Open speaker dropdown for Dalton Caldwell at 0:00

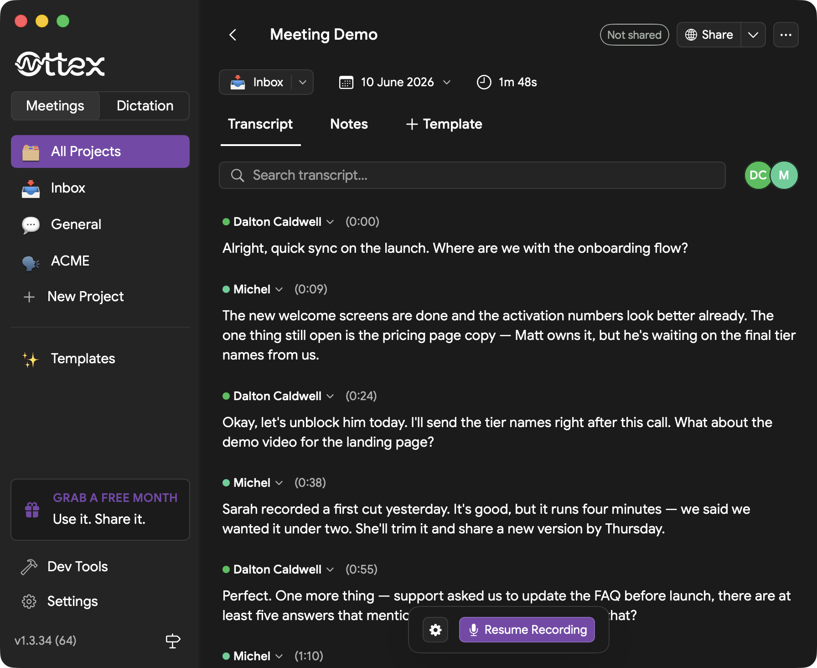[330, 222]
